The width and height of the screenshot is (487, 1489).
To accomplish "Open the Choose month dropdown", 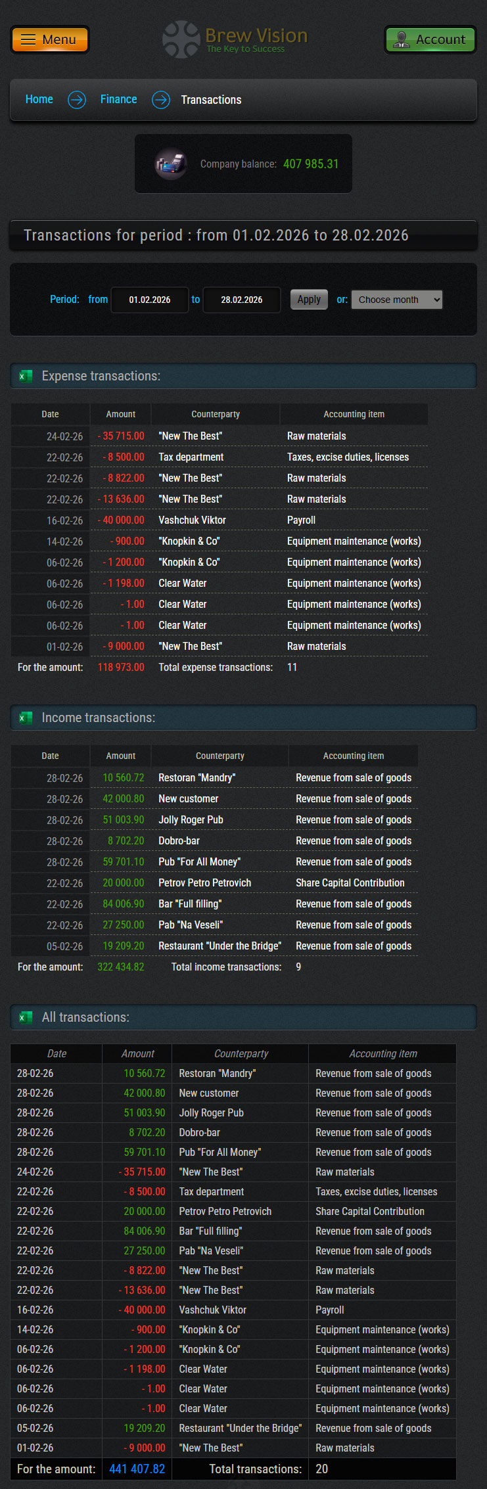I will [396, 299].
